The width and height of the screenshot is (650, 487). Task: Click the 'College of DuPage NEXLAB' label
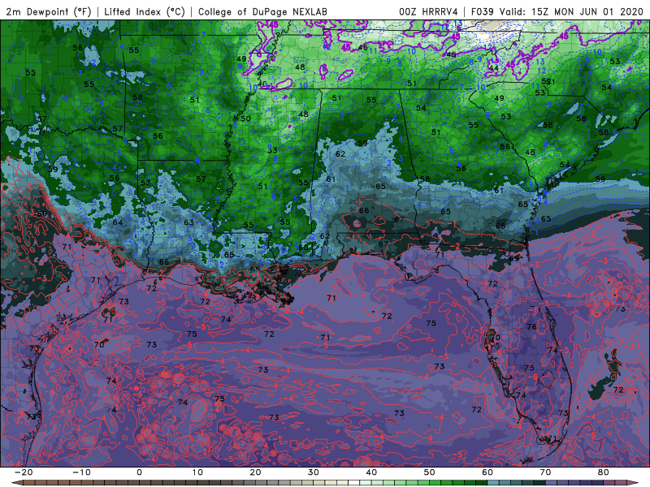click(x=262, y=12)
